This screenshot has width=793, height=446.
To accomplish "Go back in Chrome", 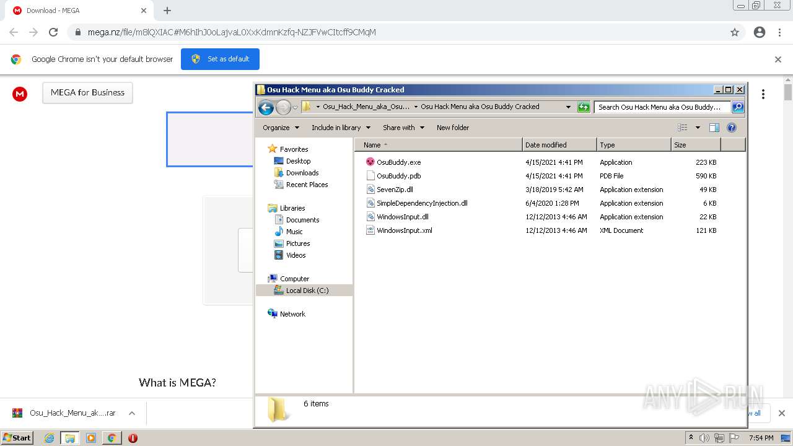I will [x=14, y=32].
